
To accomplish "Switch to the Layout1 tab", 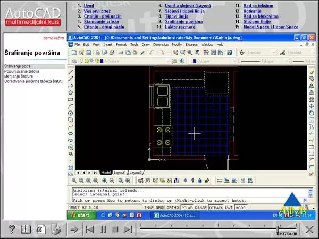I will click(x=120, y=173).
